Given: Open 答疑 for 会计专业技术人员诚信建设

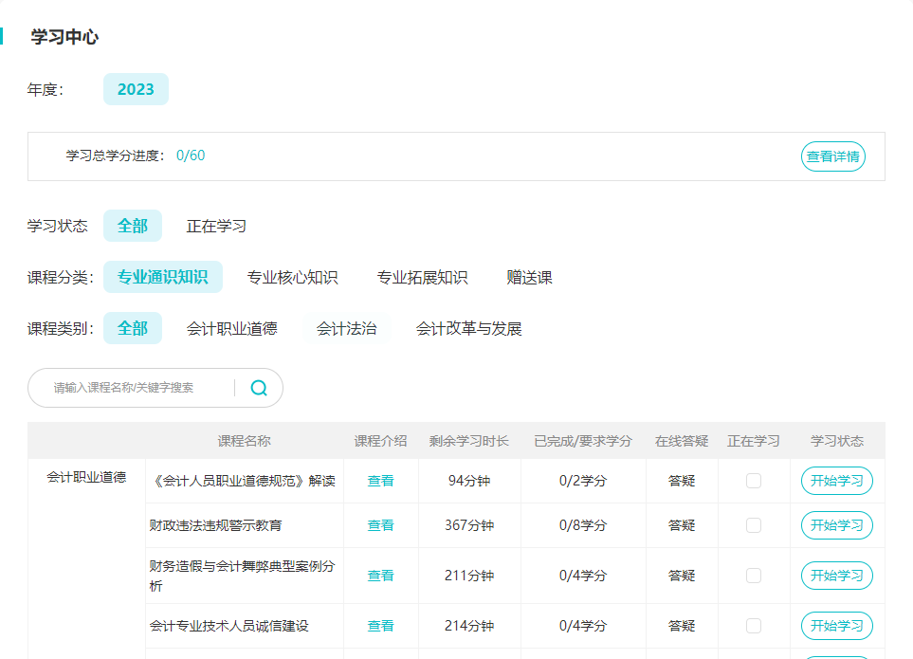Looking at the screenshot, I should (682, 626).
